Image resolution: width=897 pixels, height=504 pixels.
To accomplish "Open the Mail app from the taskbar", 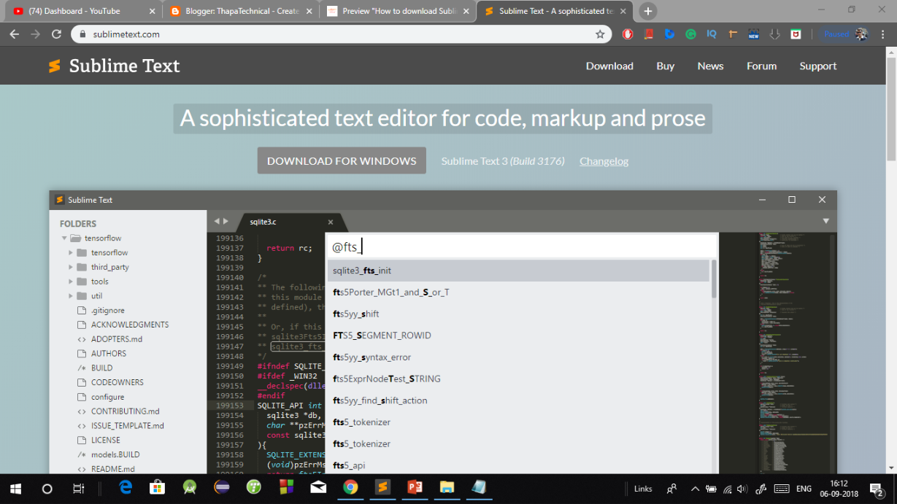I will click(318, 488).
